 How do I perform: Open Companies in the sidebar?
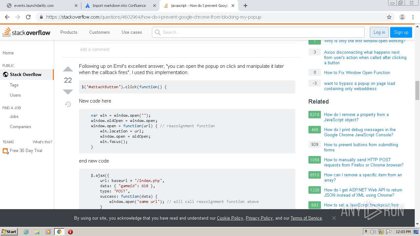pos(20,127)
